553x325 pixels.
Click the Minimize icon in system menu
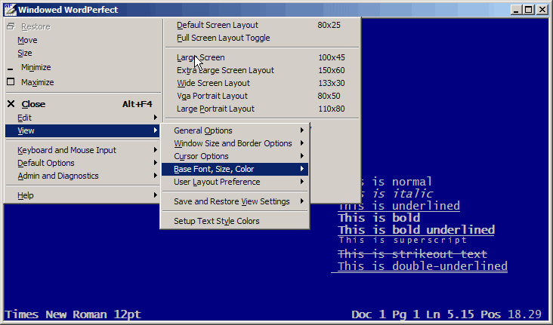click(x=11, y=68)
